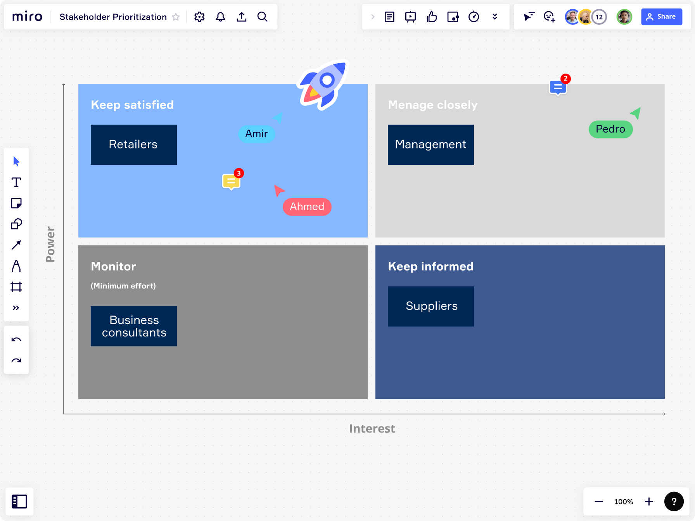Open help with the question mark button
695x521 pixels.
(674, 501)
